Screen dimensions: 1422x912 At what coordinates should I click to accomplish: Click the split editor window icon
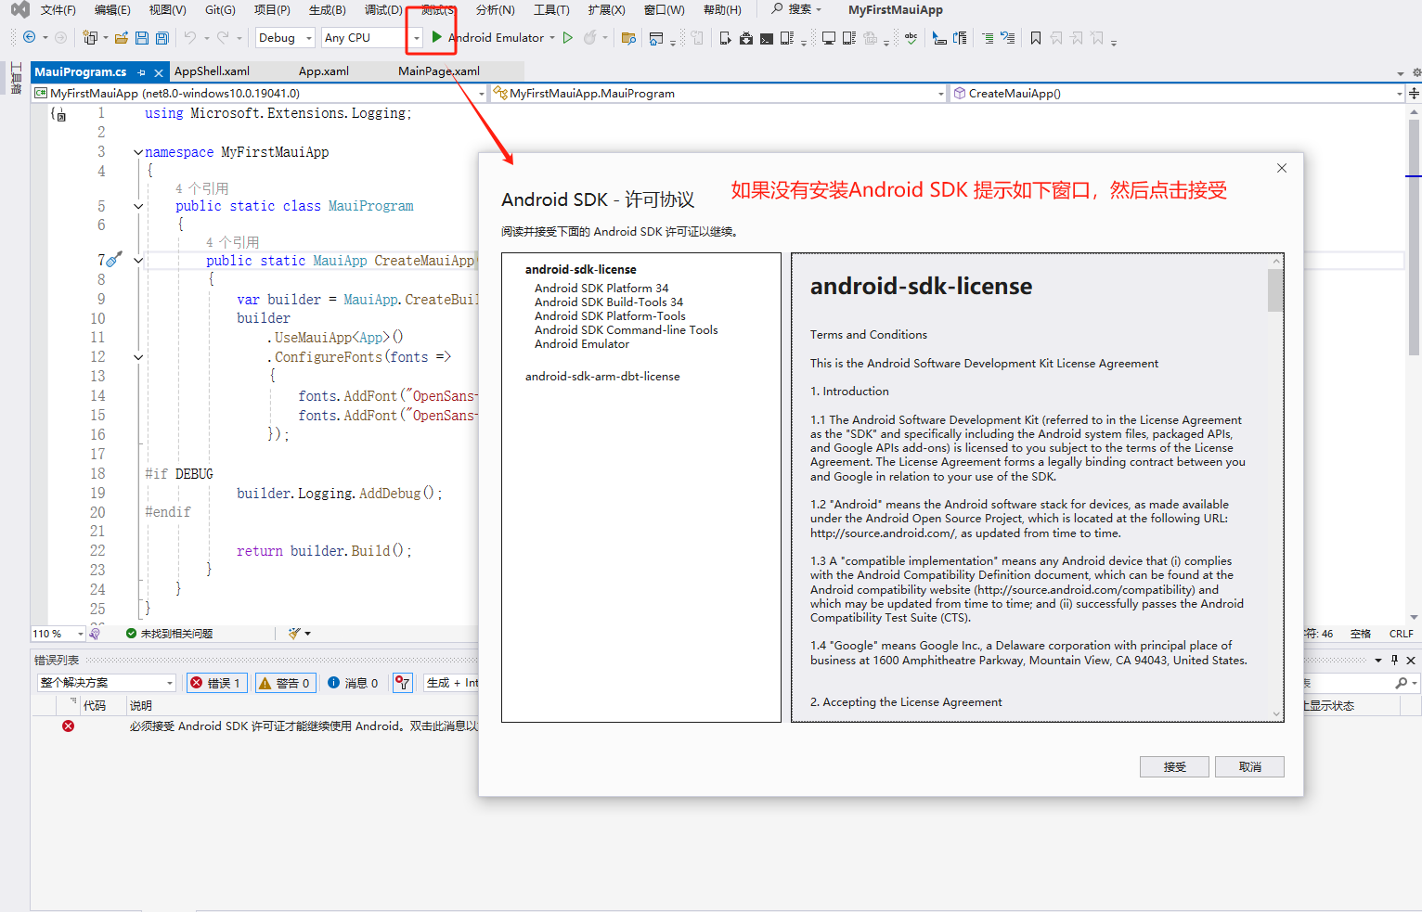pos(1414,94)
